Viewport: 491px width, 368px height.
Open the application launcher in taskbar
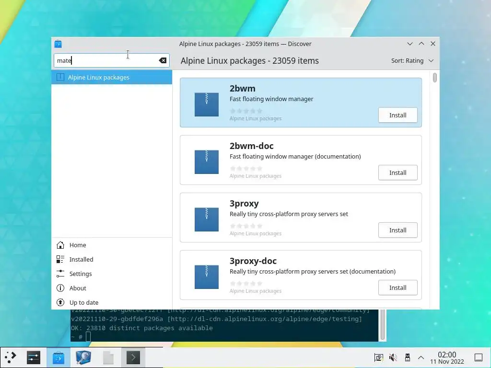pyautogui.click(x=11, y=357)
